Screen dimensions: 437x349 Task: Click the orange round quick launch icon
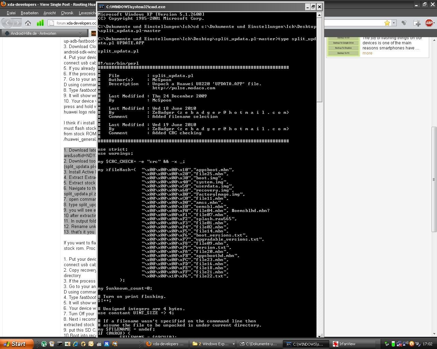point(83,344)
